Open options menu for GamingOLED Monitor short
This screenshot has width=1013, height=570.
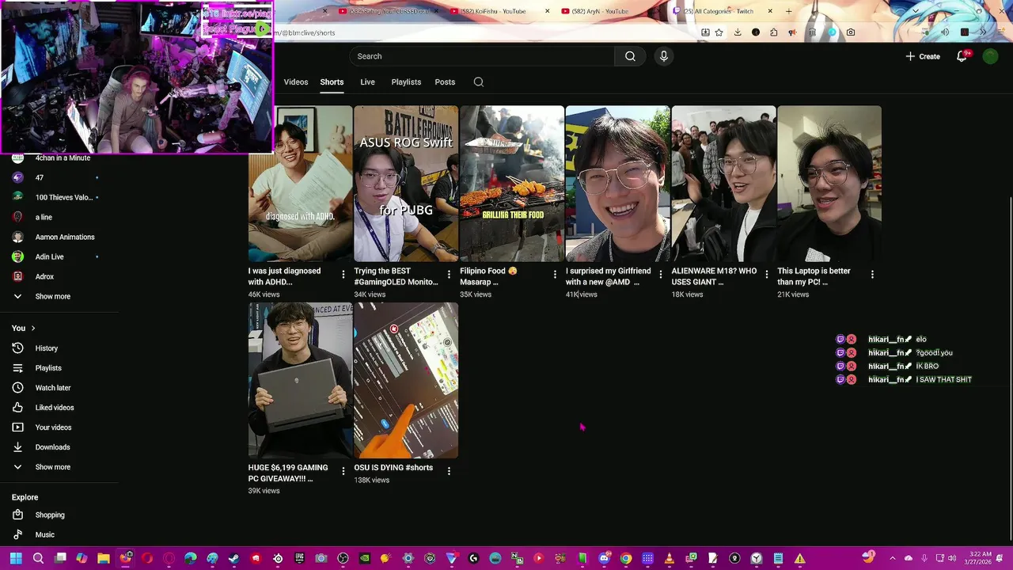[x=449, y=274]
